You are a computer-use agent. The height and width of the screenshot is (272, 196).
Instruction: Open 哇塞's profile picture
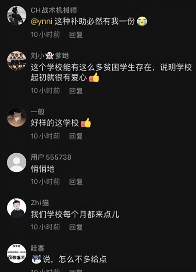tap(17, 254)
